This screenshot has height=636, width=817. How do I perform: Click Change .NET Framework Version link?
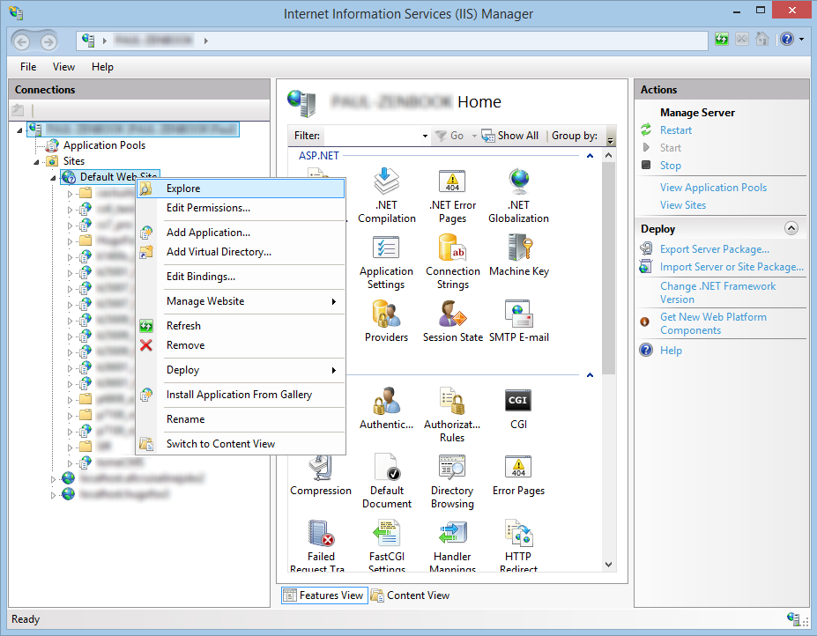718,292
